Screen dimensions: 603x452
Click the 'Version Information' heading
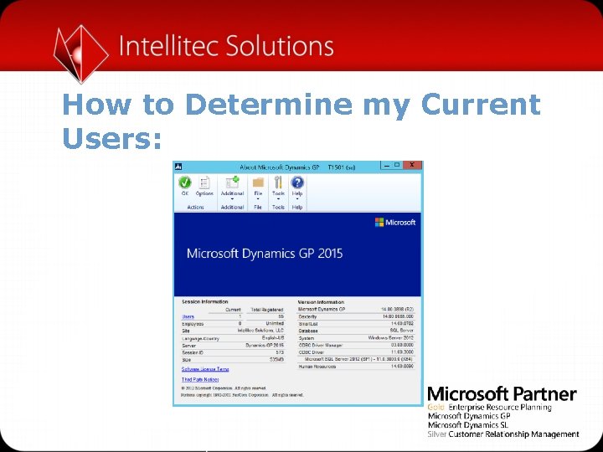(x=321, y=302)
